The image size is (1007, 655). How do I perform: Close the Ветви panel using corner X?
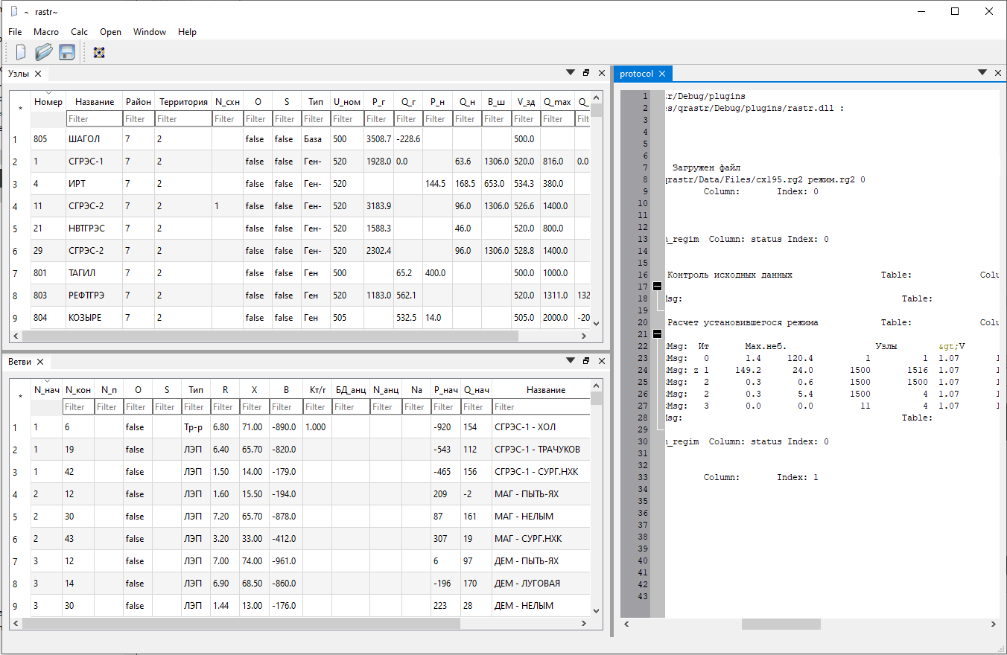pos(600,361)
